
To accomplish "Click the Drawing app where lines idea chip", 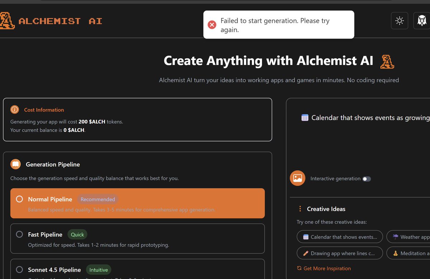I will tap(340, 253).
